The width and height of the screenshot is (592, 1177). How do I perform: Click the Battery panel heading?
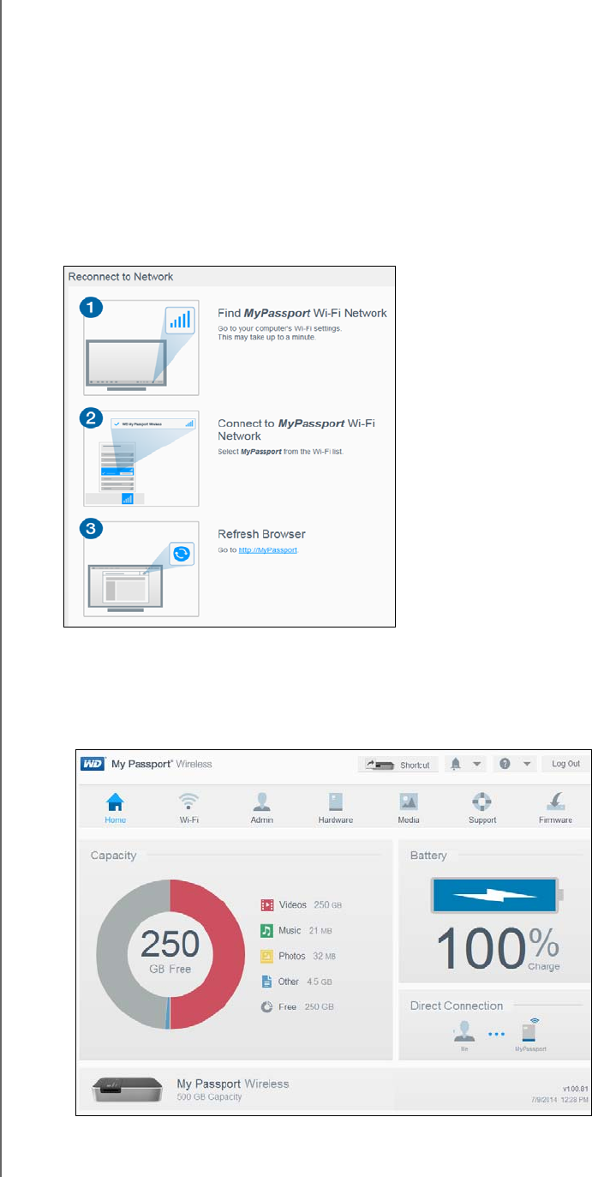click(428, 855)
